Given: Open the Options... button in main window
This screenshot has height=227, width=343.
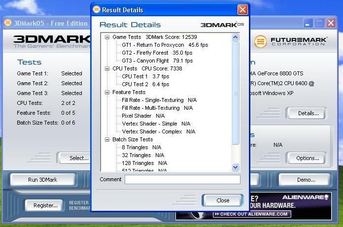Looking at the screenshot, I should 307,158.
